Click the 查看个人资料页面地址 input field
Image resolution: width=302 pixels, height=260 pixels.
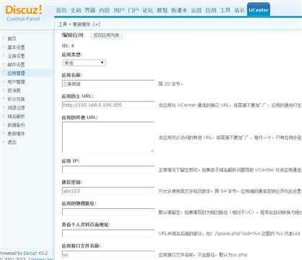(108, 233)
